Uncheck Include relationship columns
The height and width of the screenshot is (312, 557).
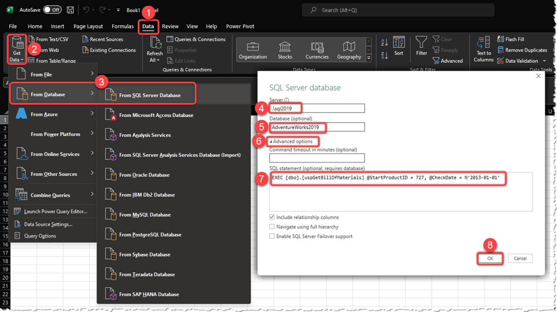[x=272, y=217]
